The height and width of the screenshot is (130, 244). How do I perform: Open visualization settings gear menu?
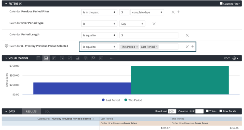click(235, 58)
